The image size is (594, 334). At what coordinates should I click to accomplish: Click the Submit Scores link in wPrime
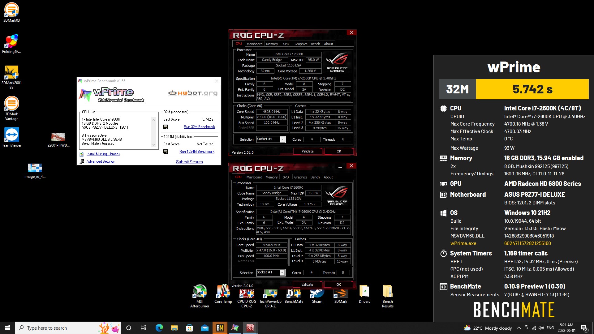[x=189, y=162]
